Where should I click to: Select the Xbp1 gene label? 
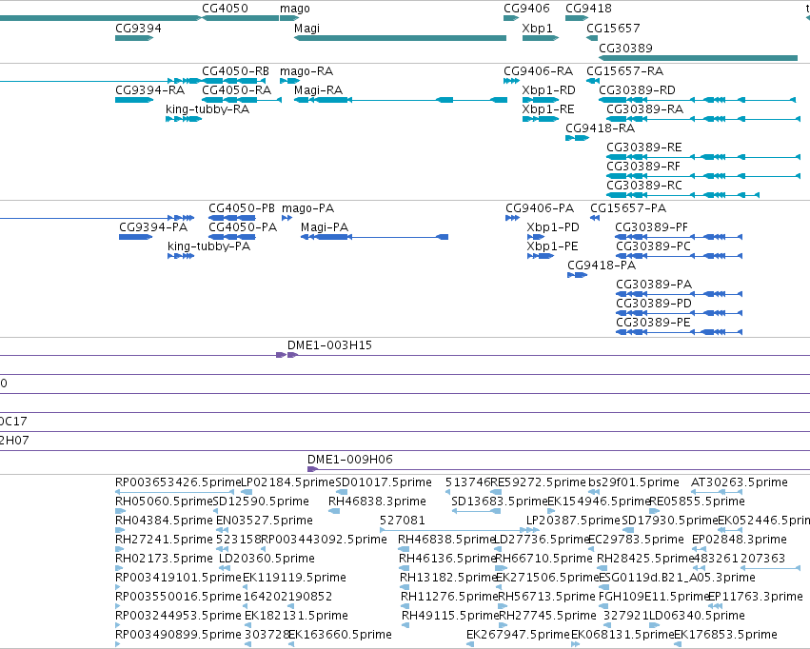(x=537, y=29)
